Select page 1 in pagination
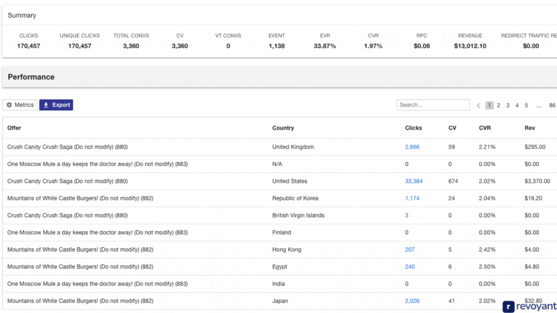This screenshot has width=557, height=313. pyautogui.click(x=489, y=105)
